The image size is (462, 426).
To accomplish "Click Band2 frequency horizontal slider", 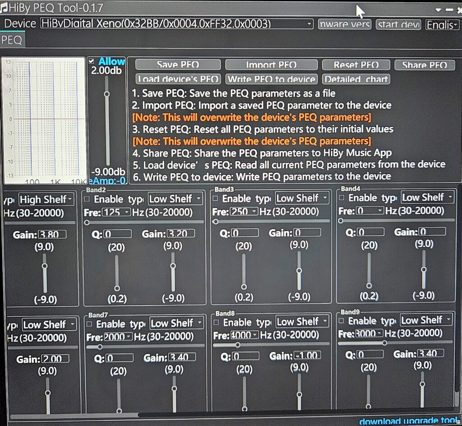I will click(144, 222).
